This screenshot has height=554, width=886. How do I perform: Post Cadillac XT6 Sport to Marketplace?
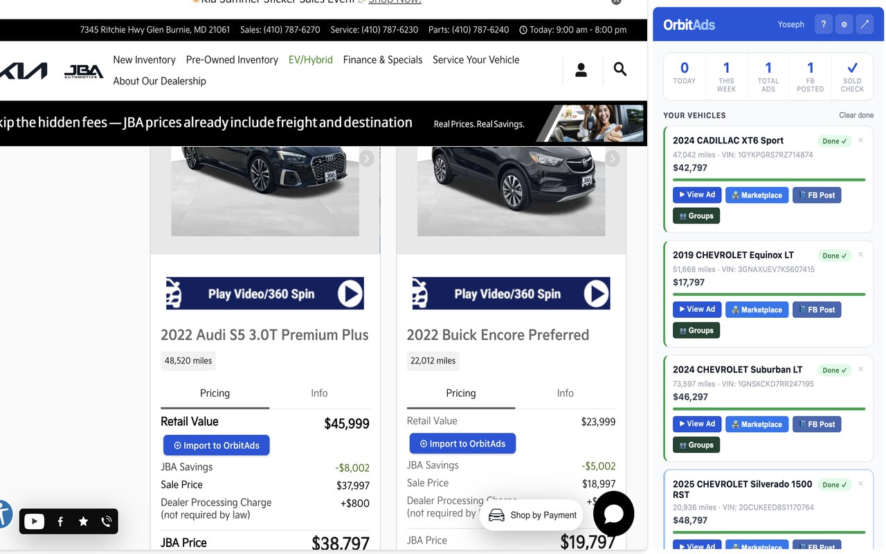point(757,195)
